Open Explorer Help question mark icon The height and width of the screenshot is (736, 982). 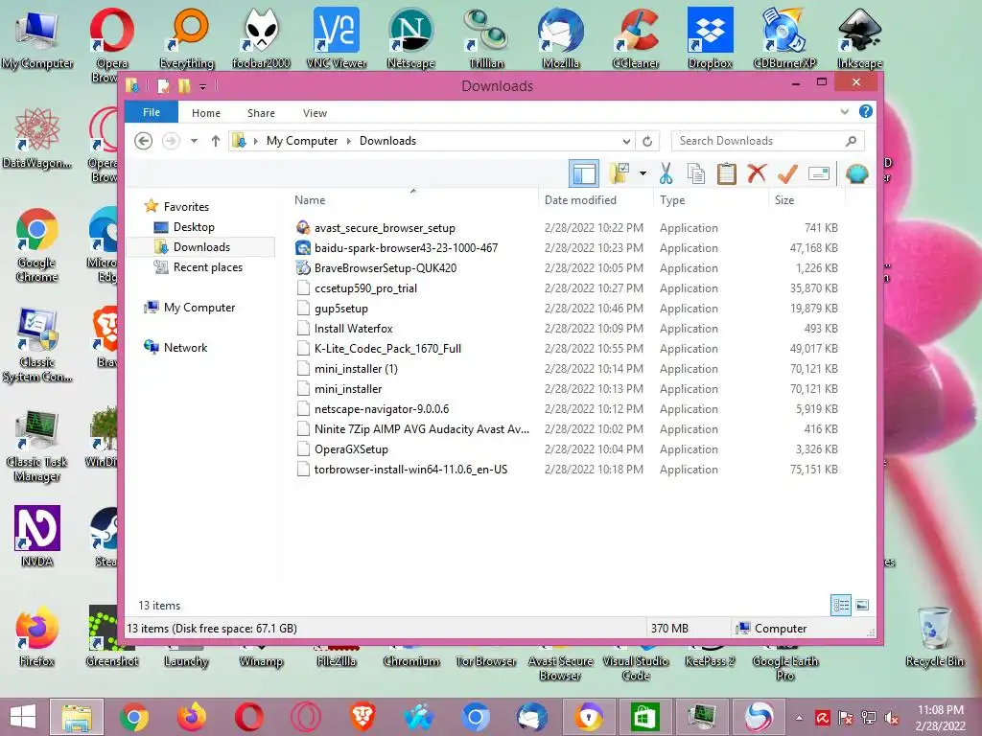click(866, 111)
